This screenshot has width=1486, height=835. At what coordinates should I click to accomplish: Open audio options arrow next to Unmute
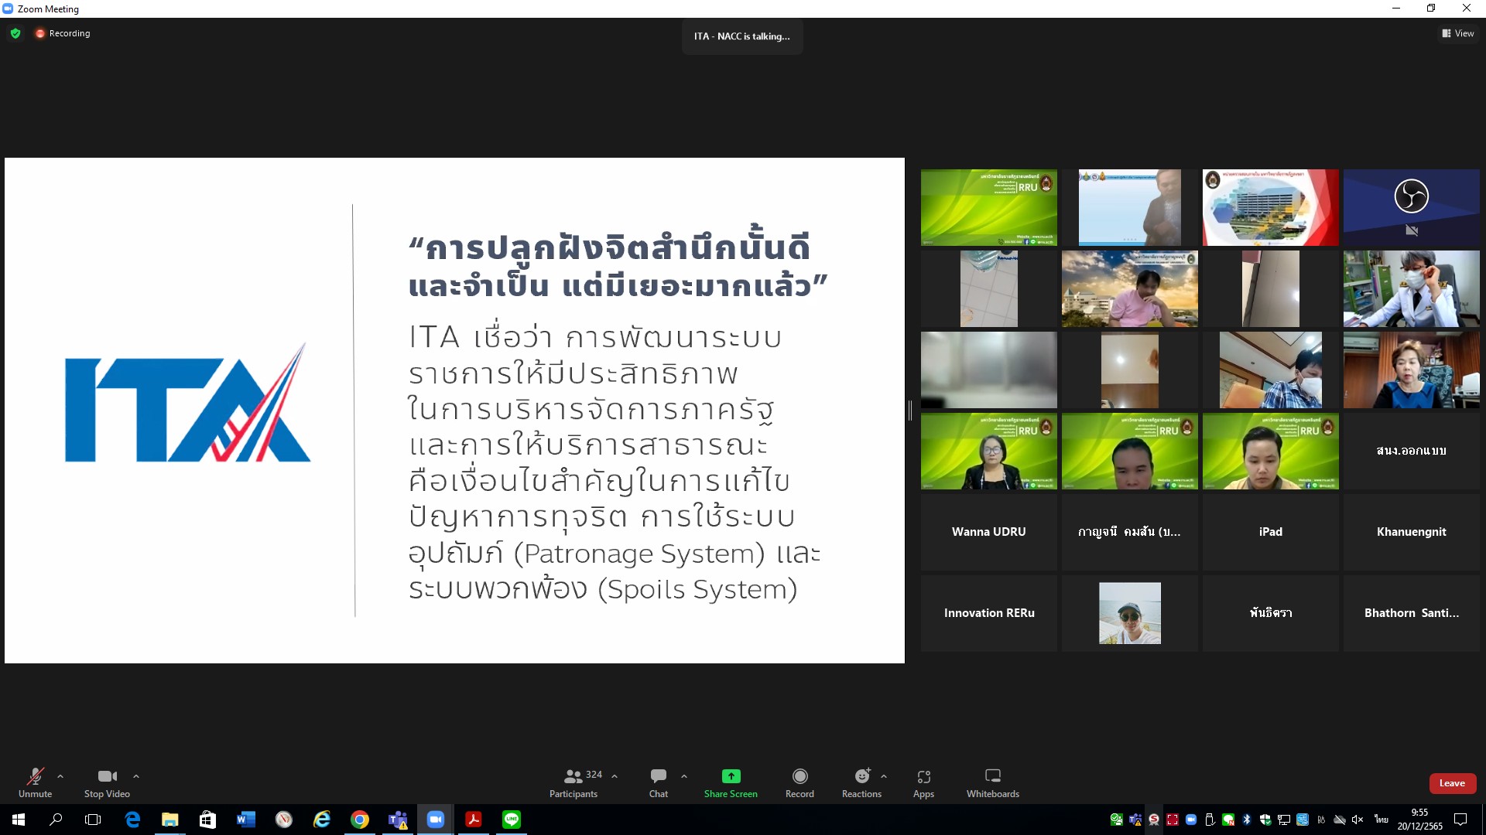coord(60,776)
